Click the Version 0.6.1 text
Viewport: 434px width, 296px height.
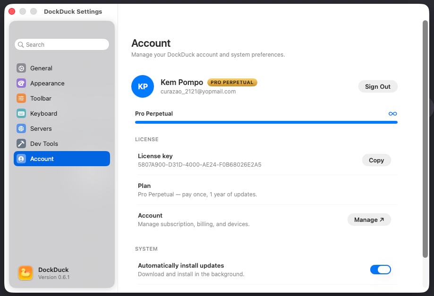(54, 277)
